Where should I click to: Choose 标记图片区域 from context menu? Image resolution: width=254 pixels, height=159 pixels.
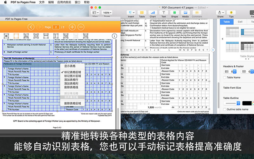[72, 76]
